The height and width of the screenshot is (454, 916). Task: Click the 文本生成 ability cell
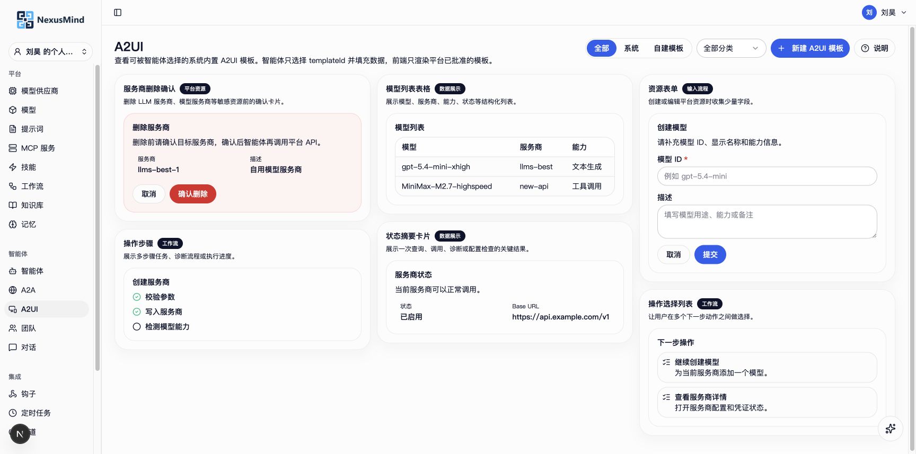(587, 167)
